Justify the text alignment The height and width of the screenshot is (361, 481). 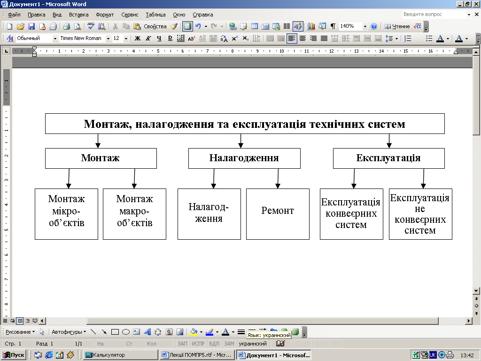click(324, 39)
